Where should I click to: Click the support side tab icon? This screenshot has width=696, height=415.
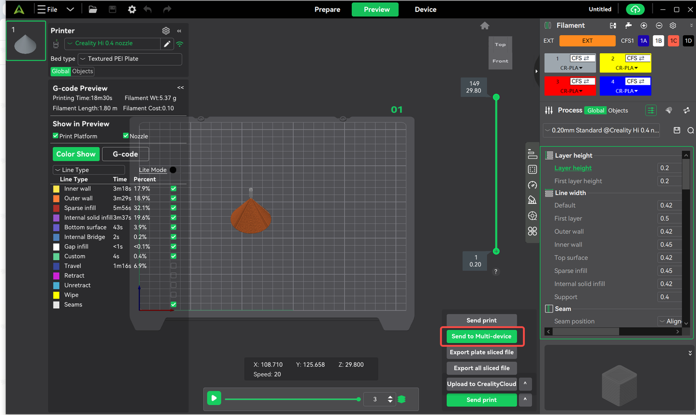tap(532, 200)
